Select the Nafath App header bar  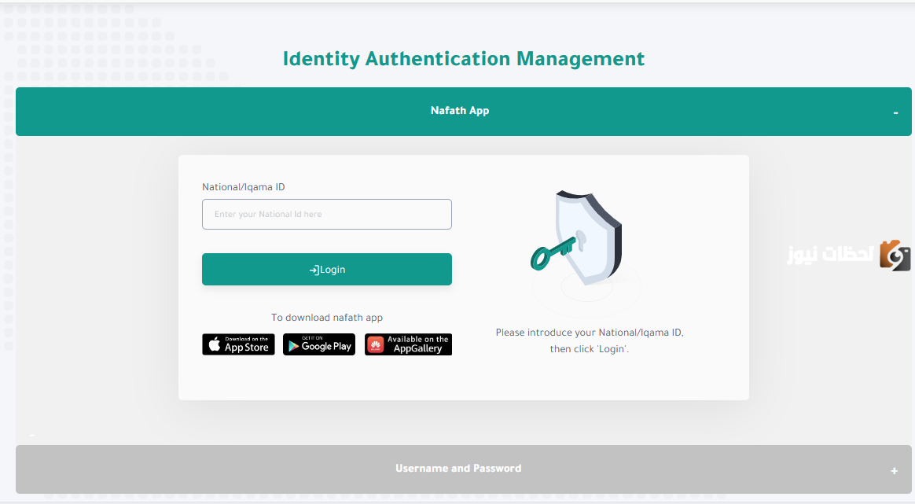463,112
